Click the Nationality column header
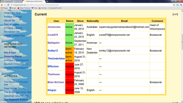The width and height of the screenshot is (183, 103). (x=93, y=21)
